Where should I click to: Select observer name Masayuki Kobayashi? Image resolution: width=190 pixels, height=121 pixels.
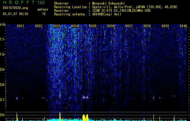pos(108,3)
